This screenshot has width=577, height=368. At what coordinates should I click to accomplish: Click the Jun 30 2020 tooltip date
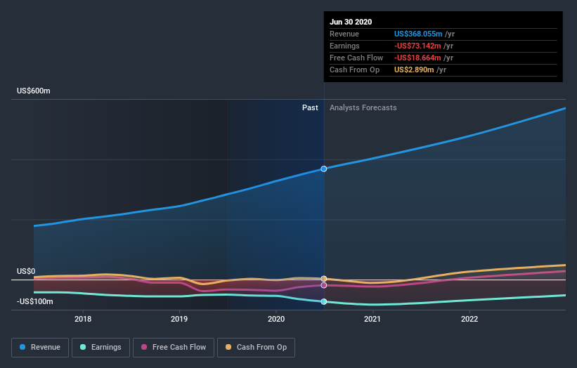[351, 22]
